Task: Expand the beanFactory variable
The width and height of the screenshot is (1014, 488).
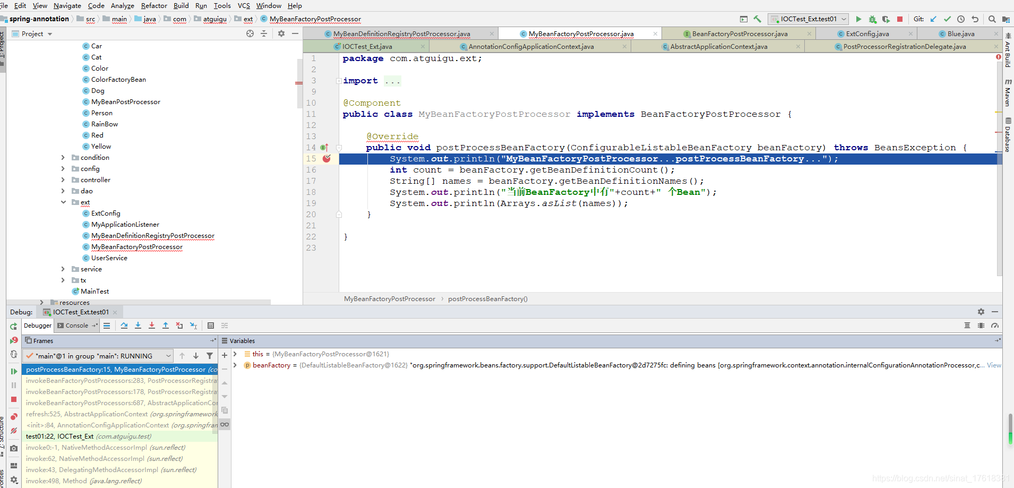Action: [x=235, y=365]
